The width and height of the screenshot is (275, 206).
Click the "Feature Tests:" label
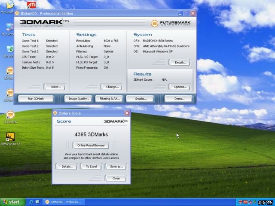[31, 62]
